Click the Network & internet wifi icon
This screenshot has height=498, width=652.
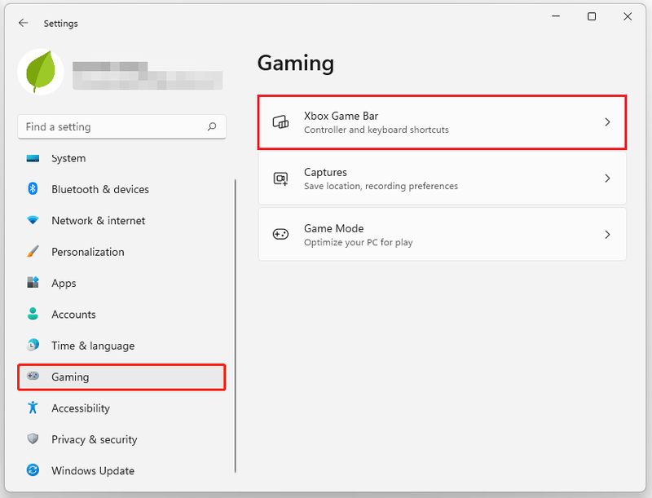click(x=33, y=220)
